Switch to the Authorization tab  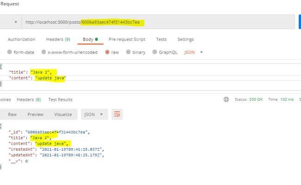pyautogui.click(x=21, y=39)
